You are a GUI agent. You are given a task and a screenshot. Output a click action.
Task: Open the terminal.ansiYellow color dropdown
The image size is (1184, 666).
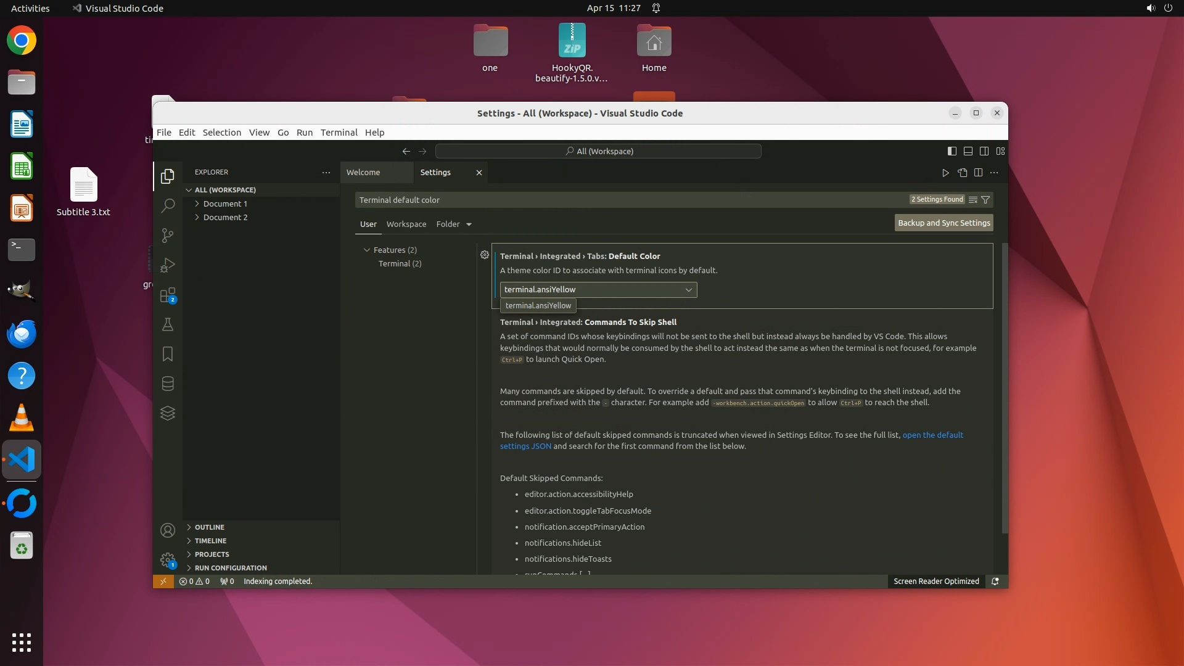click(598, 290)
